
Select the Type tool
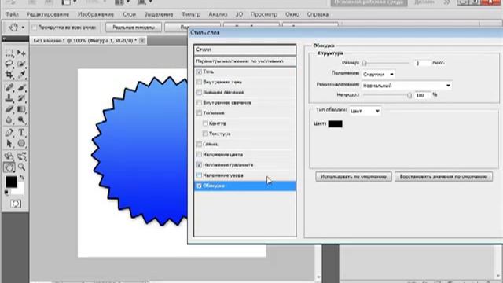click(21, 132)
